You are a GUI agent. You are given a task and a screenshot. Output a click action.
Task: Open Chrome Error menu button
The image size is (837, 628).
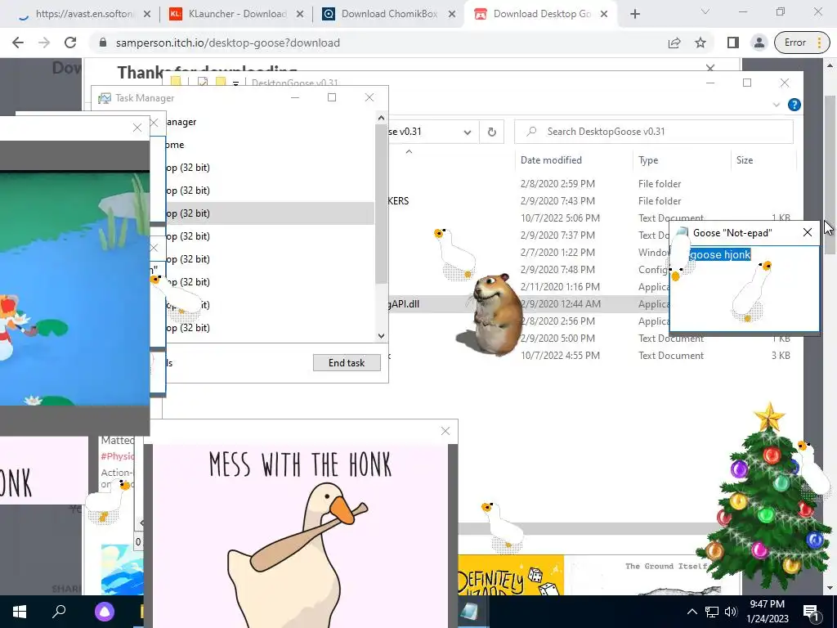click(803, 43)
